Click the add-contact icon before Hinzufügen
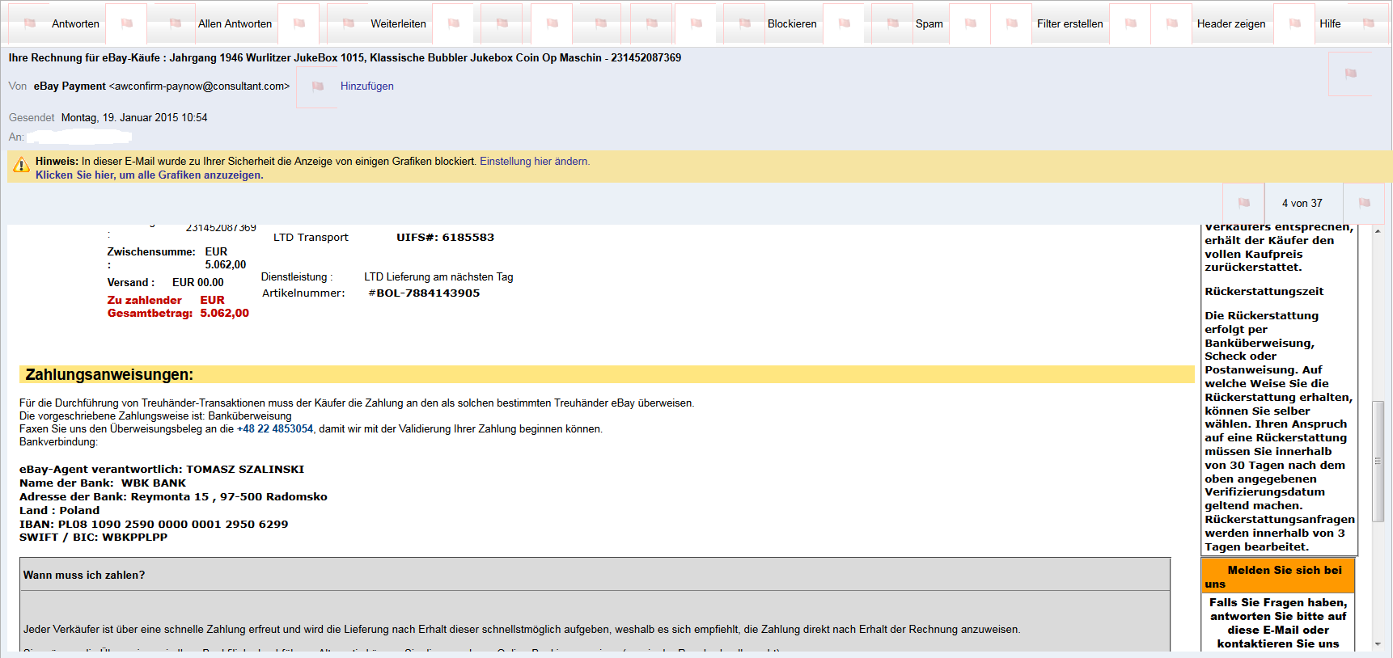The height and width of the screenshot is (658, 1393). [x=318, y=86]
